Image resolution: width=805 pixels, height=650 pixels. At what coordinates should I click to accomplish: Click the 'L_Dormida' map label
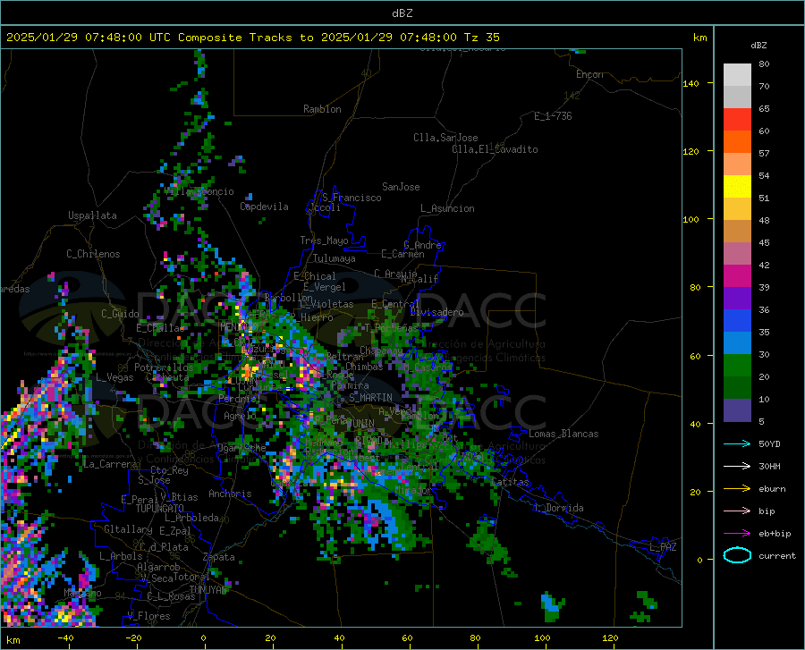pos(558,508)
